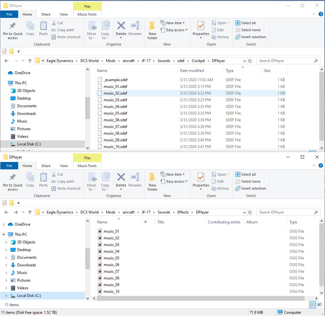Viewport: 325px width, 316px height.
Task: Sort by Album column in bottom window
Action: (x=266, y=222)
